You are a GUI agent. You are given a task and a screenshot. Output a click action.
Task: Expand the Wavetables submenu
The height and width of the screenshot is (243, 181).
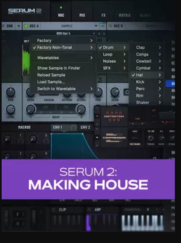[x=64, y=58]
